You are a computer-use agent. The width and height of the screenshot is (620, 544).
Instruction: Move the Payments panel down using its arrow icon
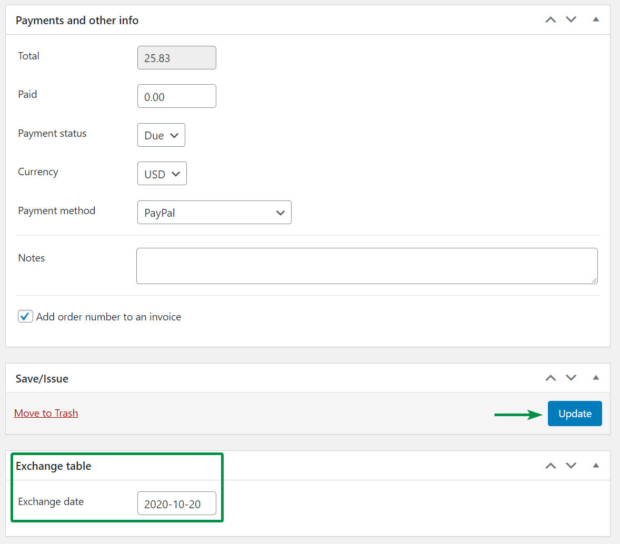pyautogui.click(x=571, y=19)
